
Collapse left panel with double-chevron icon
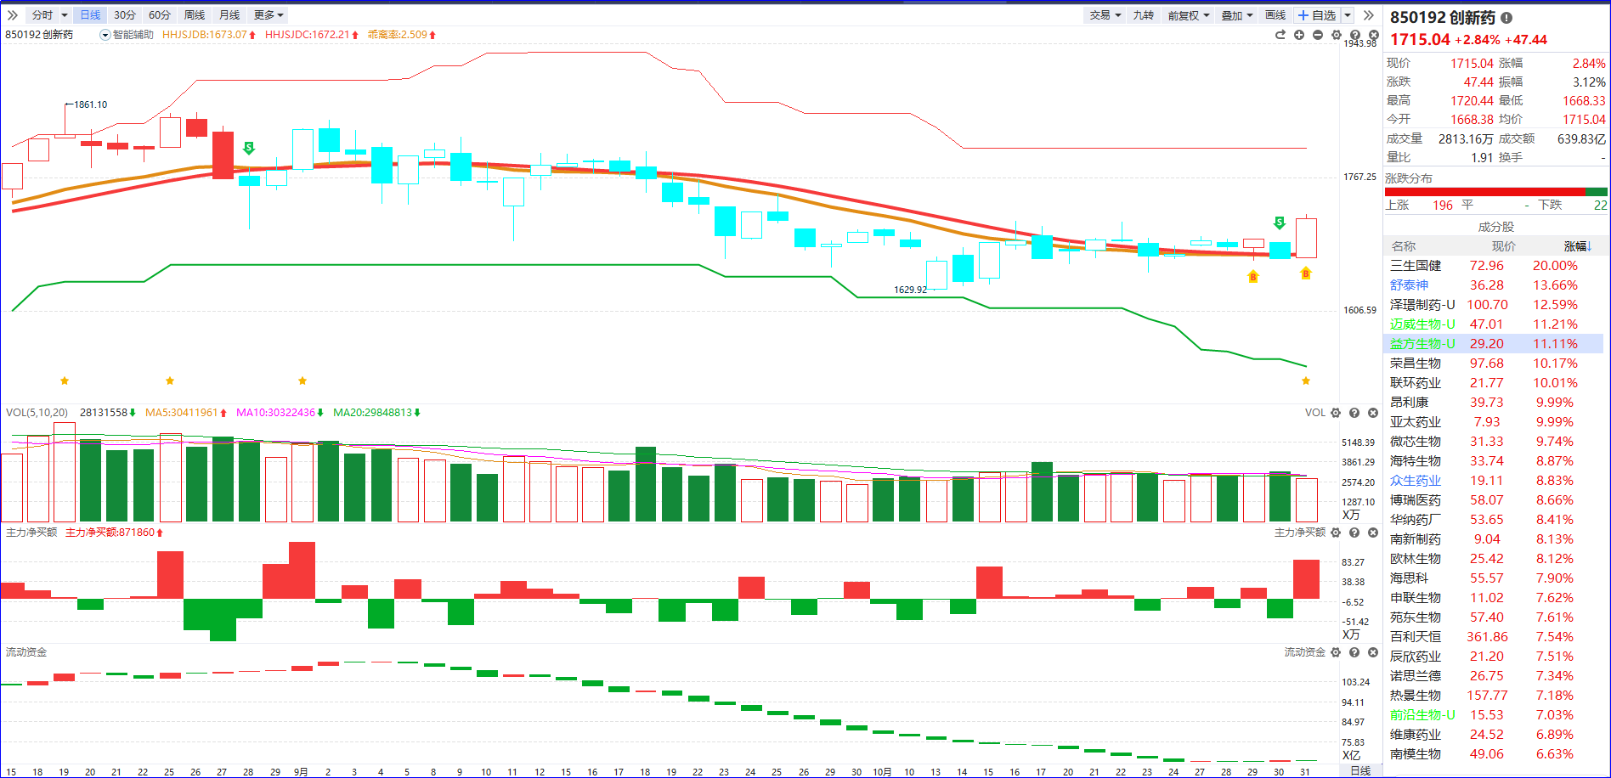coord(13,15)
